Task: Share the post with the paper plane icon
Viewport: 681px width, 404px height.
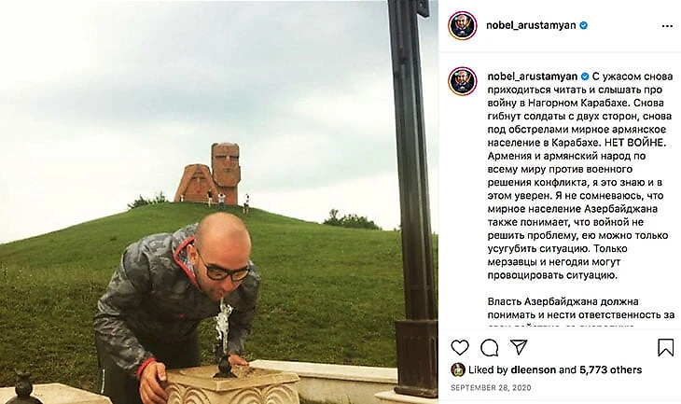Action: click(519, 347)
